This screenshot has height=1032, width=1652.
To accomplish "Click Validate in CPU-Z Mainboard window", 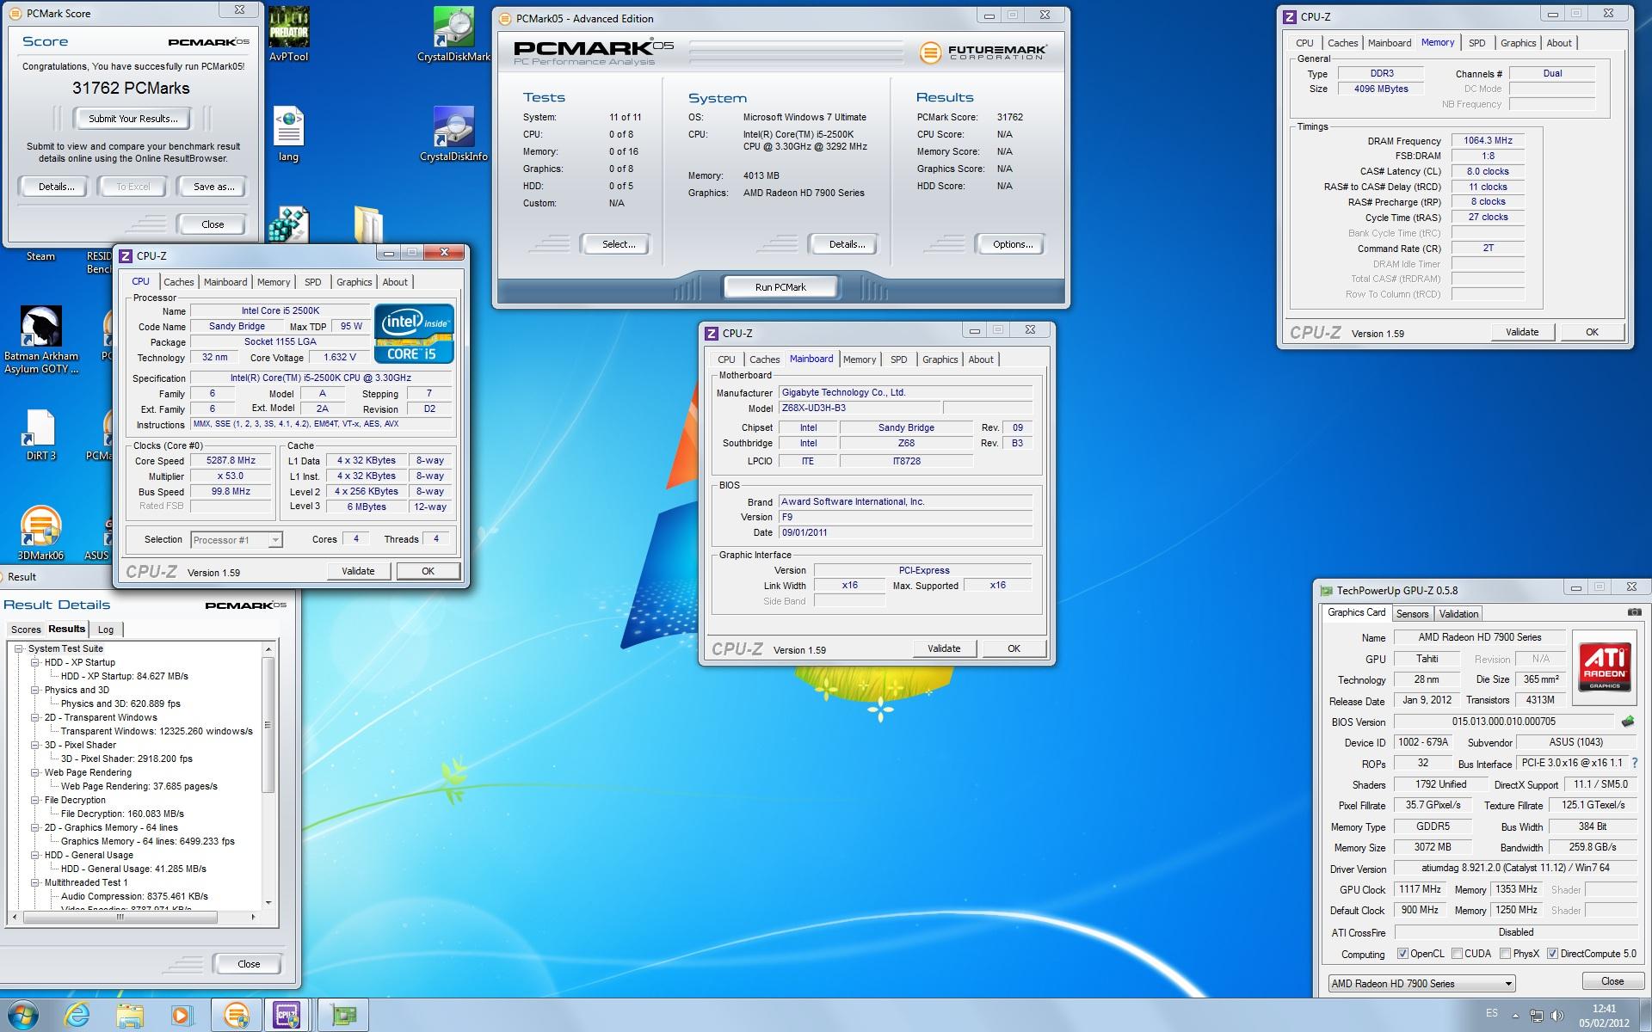I will 944,648.
